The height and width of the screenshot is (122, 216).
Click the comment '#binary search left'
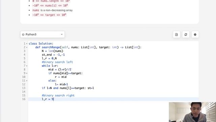pos(57,62)
